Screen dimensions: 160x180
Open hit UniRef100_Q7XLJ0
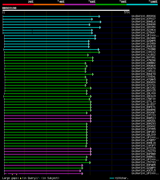(x=143, y=102)
